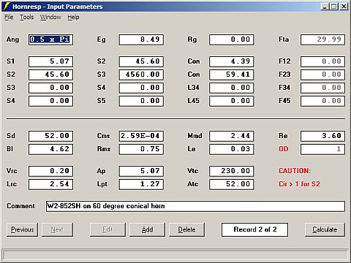Click the red CAUTION: warning text
351x263 pixels.
pos(295,171)
